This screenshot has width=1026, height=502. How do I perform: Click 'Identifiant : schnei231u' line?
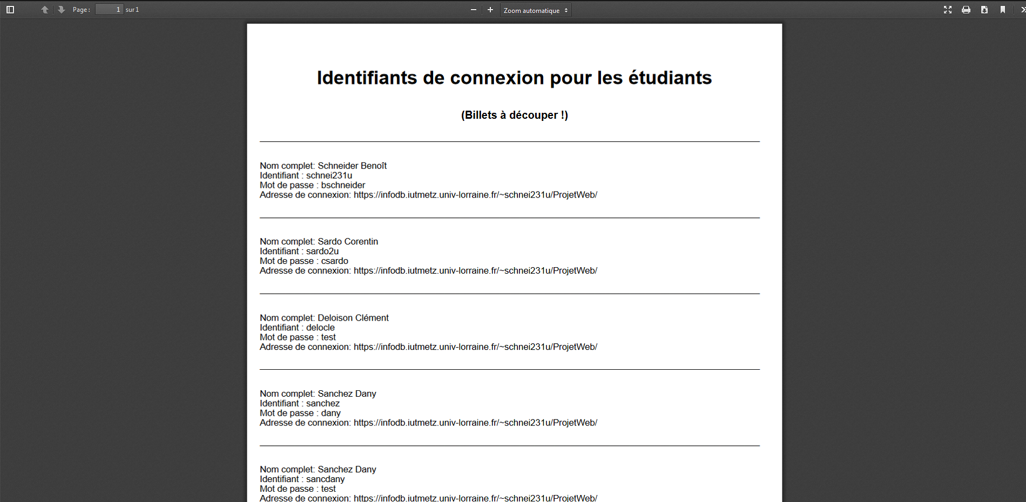[x=306, y=175]
